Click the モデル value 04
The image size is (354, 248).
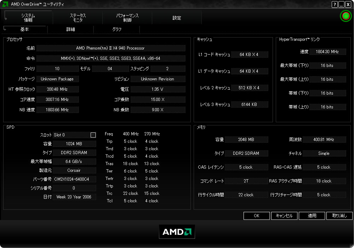[x=110, y=69]
